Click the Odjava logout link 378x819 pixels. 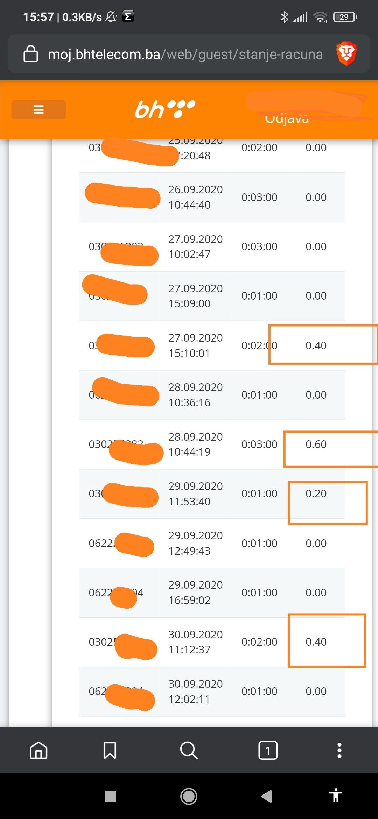click(x=287, y=118)
